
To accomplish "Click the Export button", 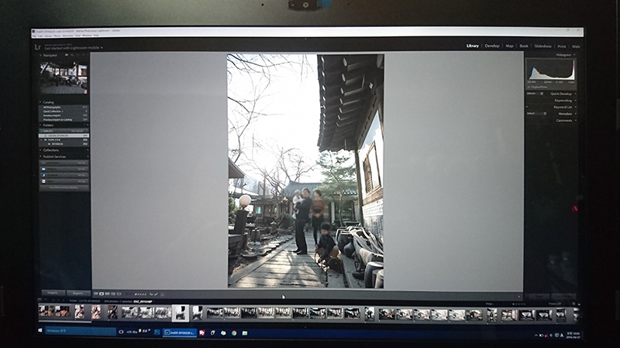I will (77, 294).
